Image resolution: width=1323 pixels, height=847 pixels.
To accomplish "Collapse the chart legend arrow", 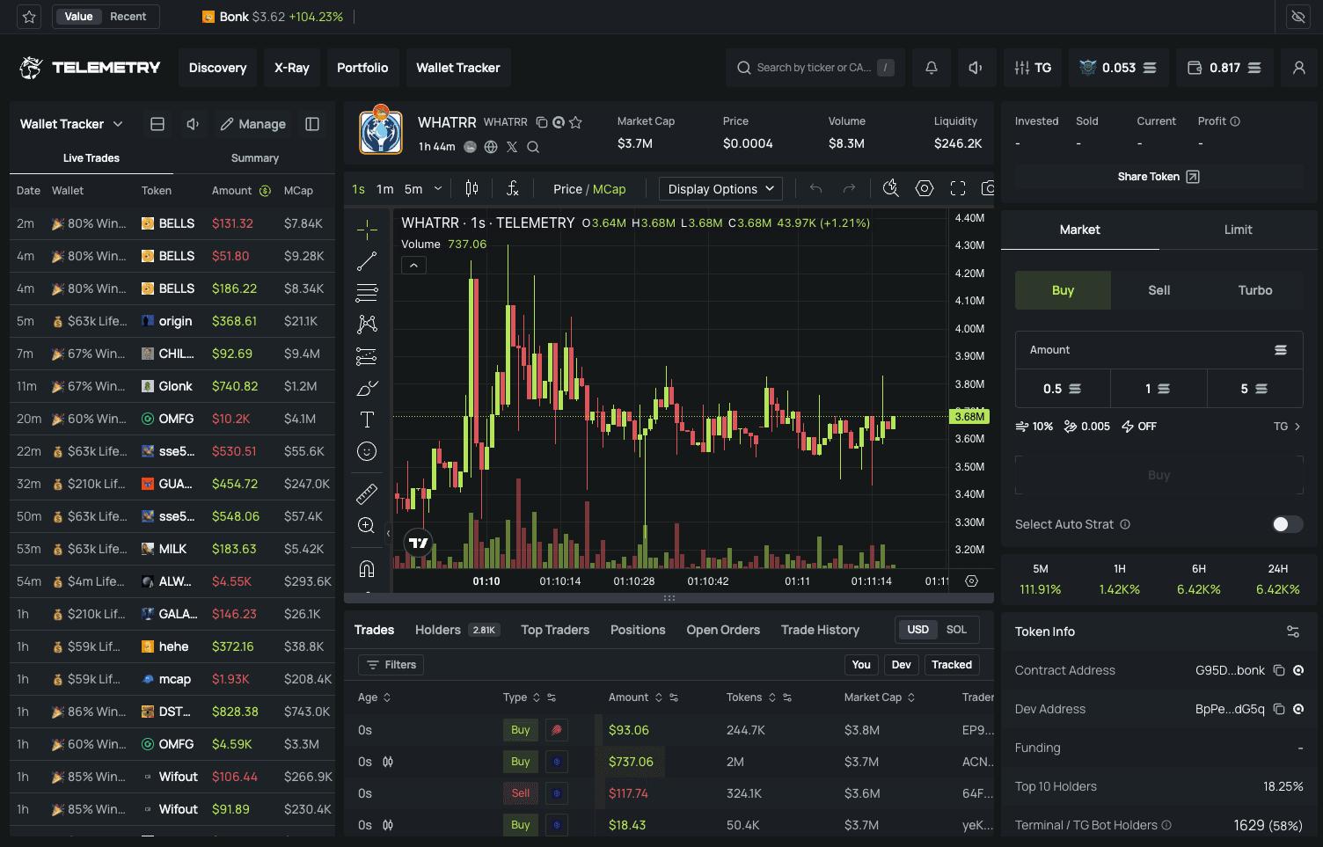I will tap(413, 265).
